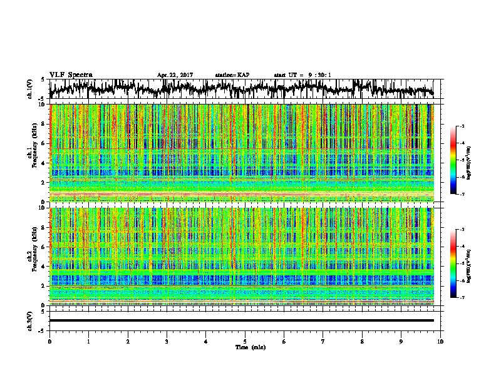Click the "station=KAP" header label
Viewport: 496px width, 383px height.
pyautogui.click(x=232, y=75)
